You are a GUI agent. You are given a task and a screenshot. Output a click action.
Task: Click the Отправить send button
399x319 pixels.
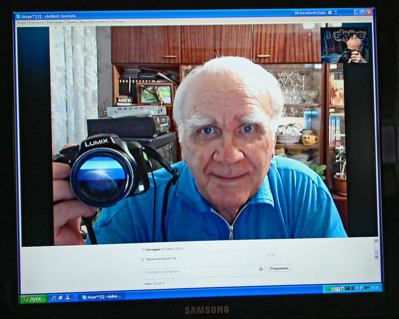(279, 268)
